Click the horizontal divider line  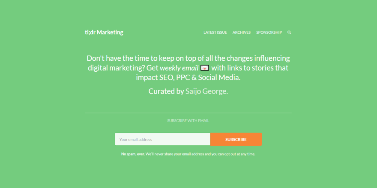[188, 113]
